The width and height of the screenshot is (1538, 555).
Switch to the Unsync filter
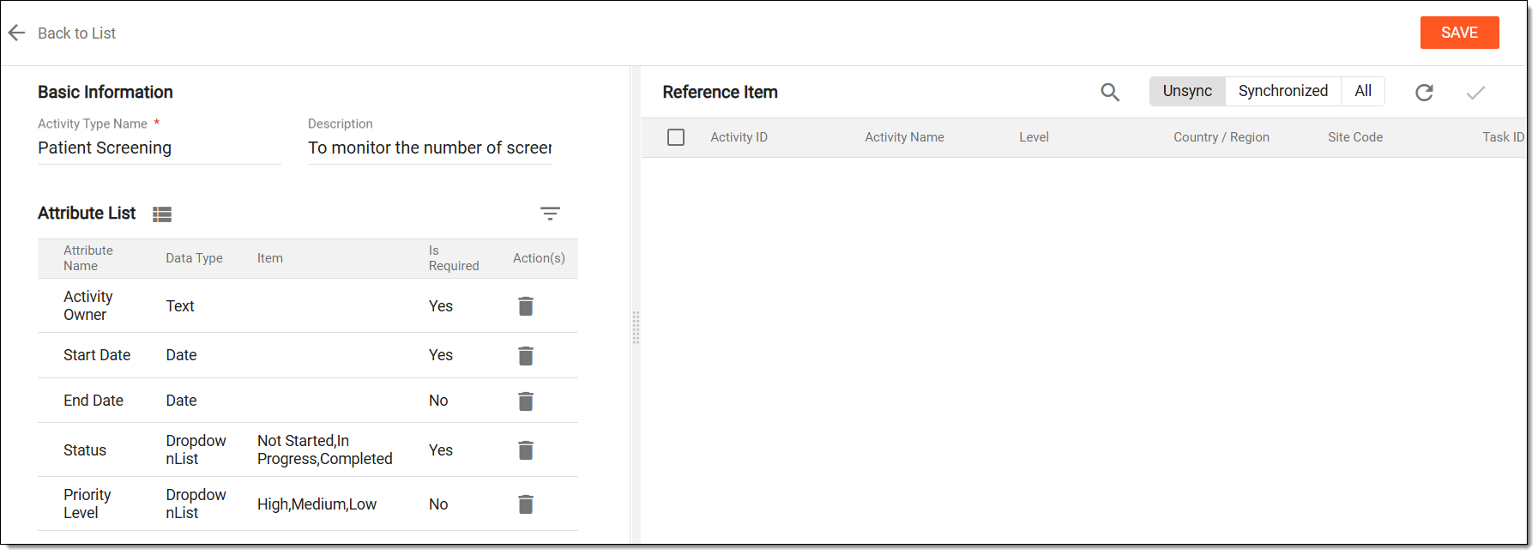[1187, 91]
